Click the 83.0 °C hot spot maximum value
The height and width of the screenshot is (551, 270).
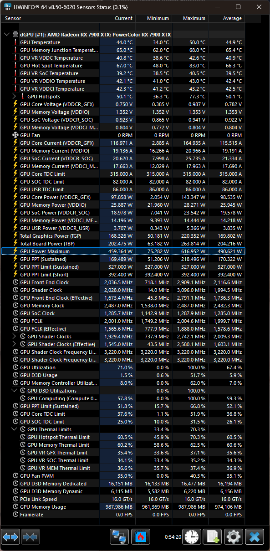pos(198,66)
